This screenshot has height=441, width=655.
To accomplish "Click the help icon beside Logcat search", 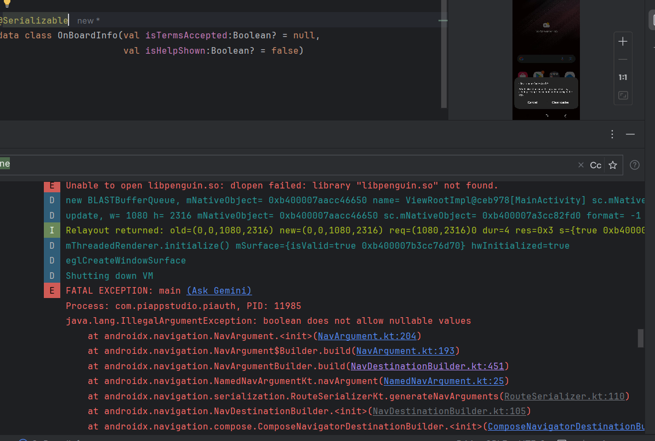I will pos(635,165).
